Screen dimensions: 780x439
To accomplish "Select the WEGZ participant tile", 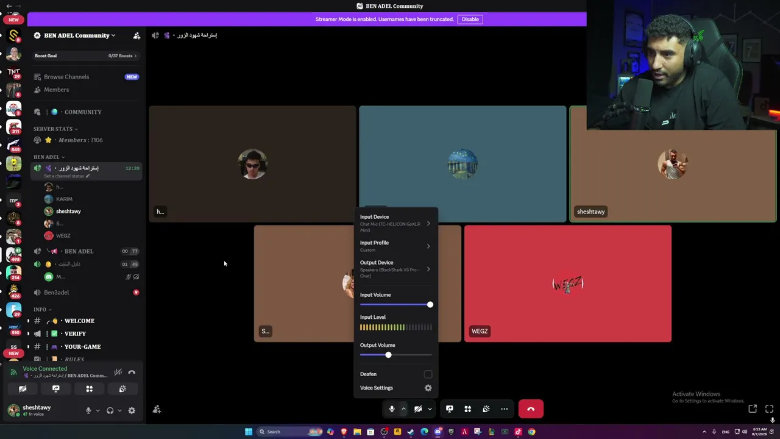I will coord(567,284).
